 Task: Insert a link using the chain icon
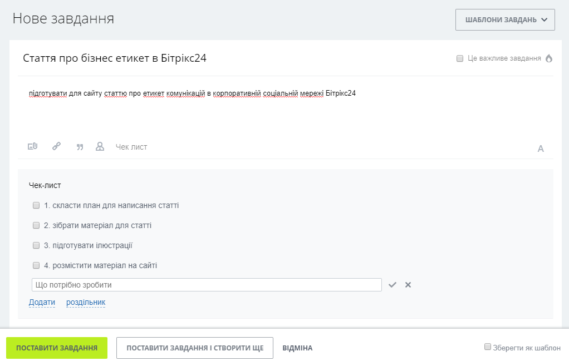click(x=56, y=146)
